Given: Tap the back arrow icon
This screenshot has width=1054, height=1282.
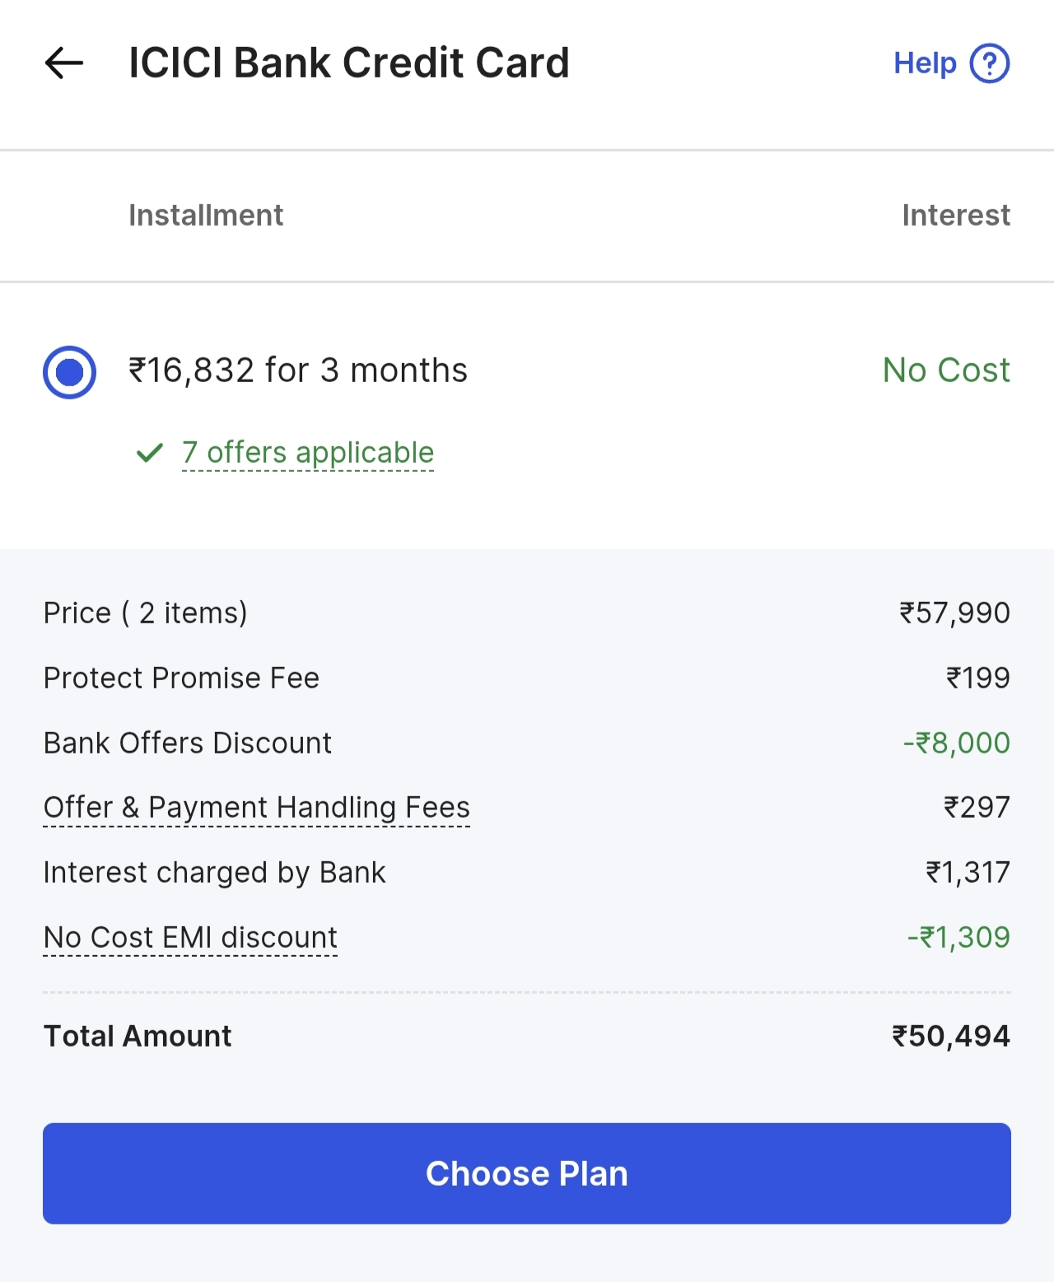Looking at the screenshot, I should [x=64, y=63].
